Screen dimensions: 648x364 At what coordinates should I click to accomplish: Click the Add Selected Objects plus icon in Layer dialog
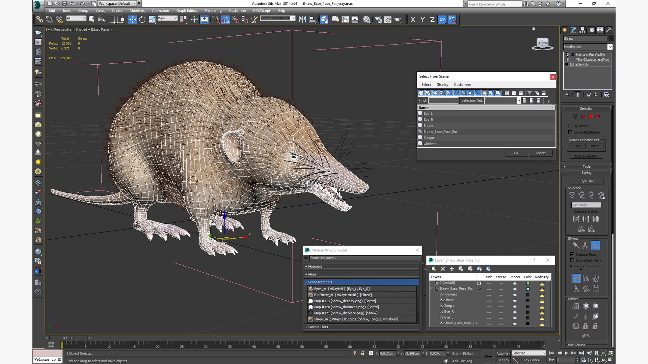[452, 269]
